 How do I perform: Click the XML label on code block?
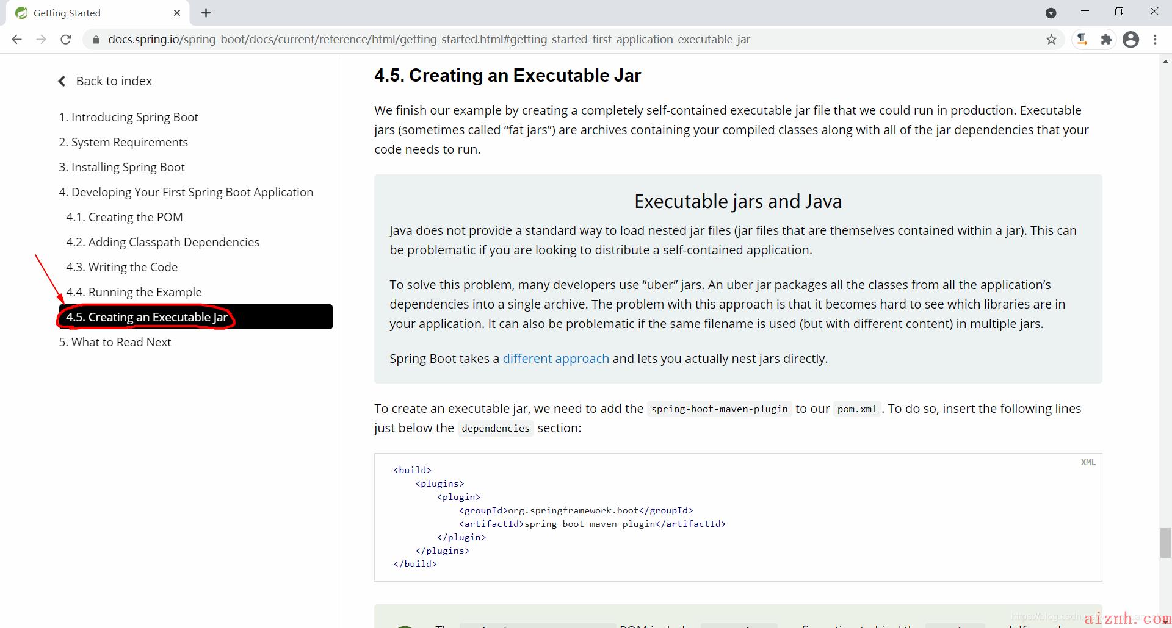tap(1088, 462)
